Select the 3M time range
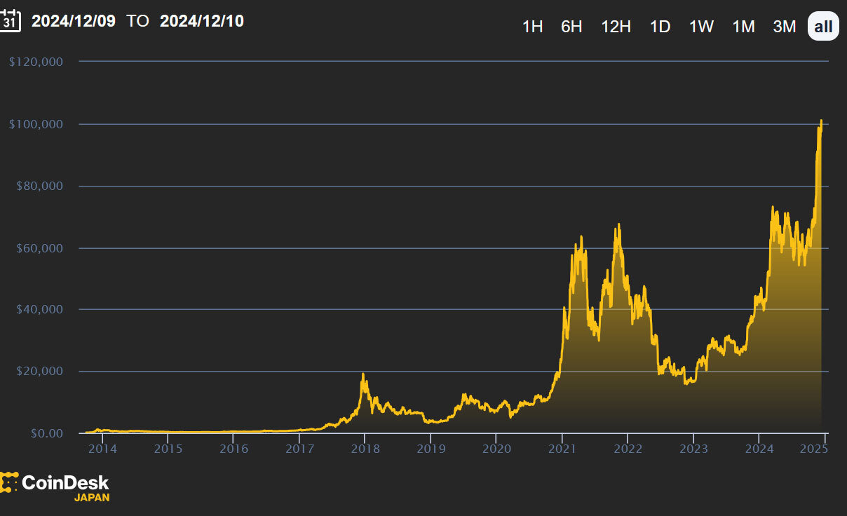Screen dimensions: 847x516 (x=784, y=27)
